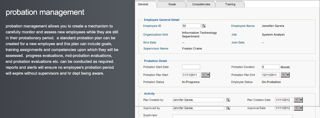
Task: Click the Employee ID lookup magnifier icon
Action: pos(204,26)
